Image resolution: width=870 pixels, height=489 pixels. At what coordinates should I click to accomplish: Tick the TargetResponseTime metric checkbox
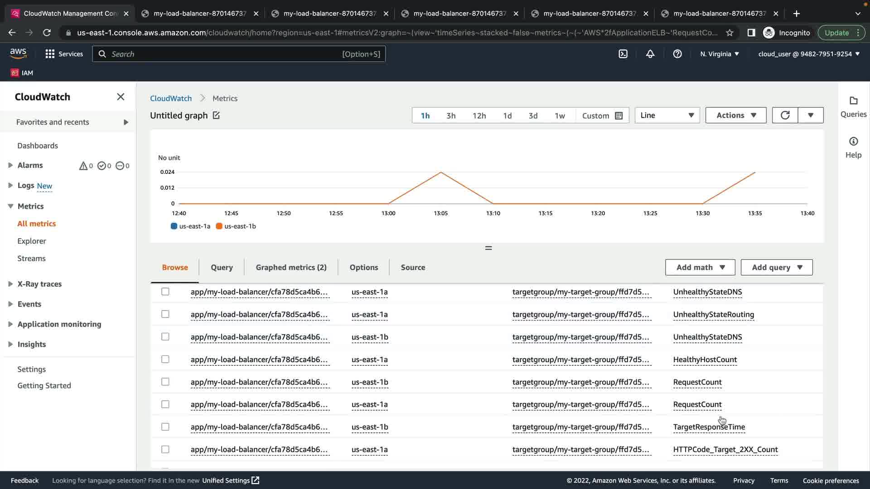coord(165,427)
